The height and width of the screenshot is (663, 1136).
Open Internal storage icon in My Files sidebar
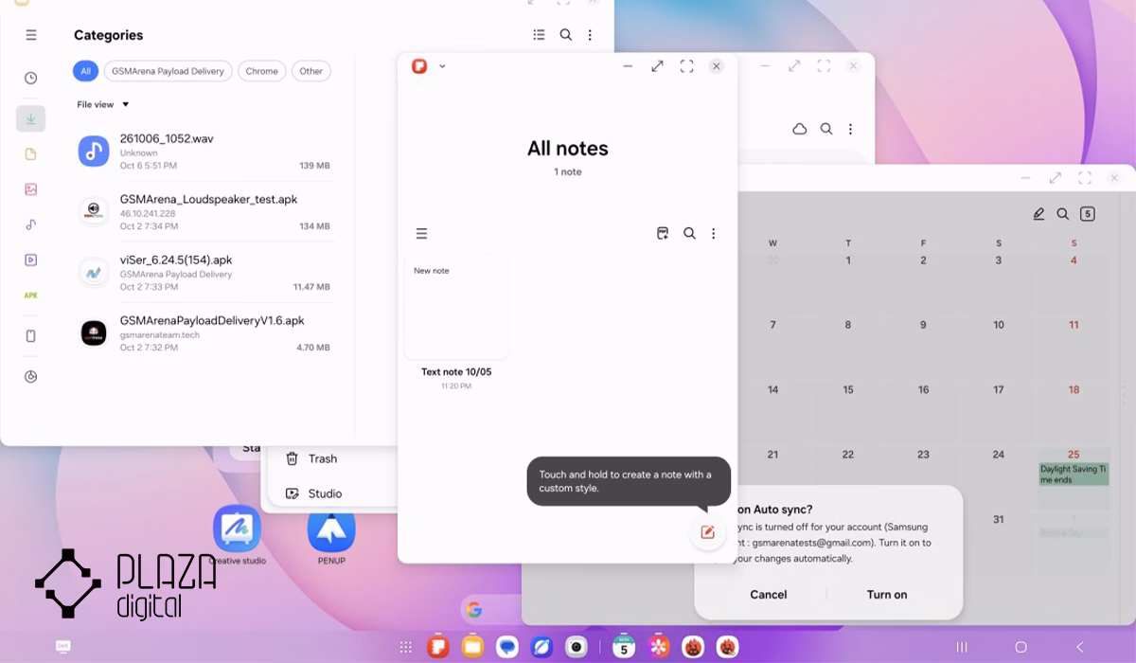(x=31, y=336)
